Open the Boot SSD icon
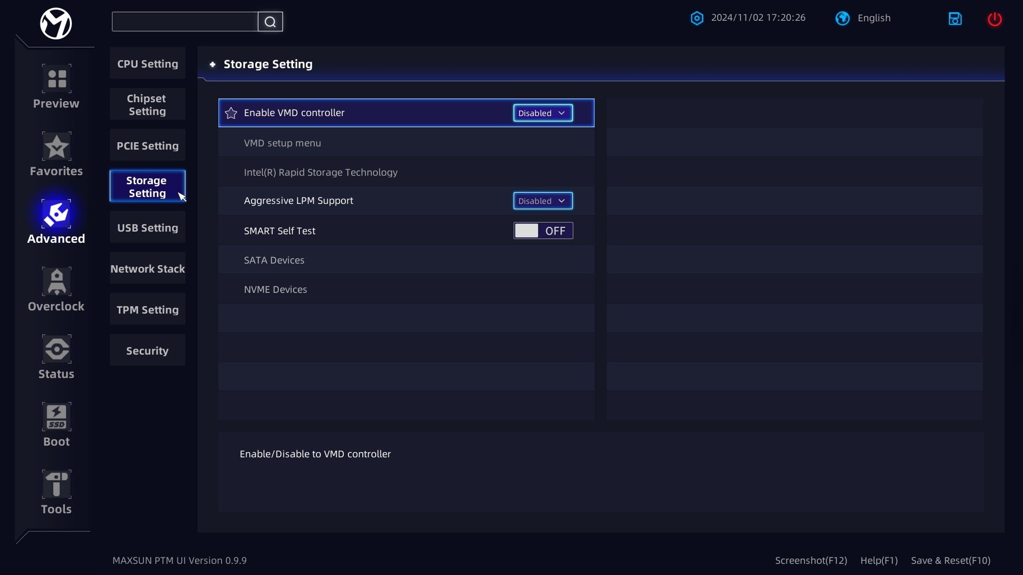This screenshot has height=575, width=1023. [56, 417]
